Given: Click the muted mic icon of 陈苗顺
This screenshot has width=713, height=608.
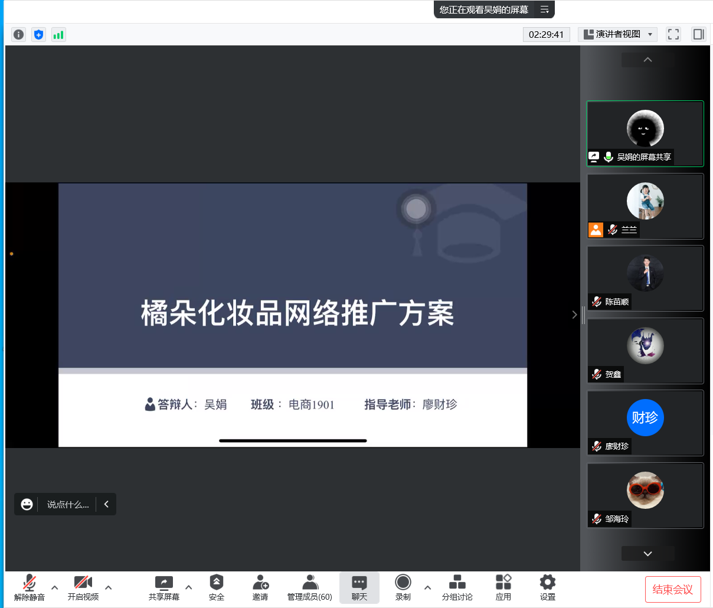Looking at the screenshot, I should pyautogui.click(x=597, y=302).
